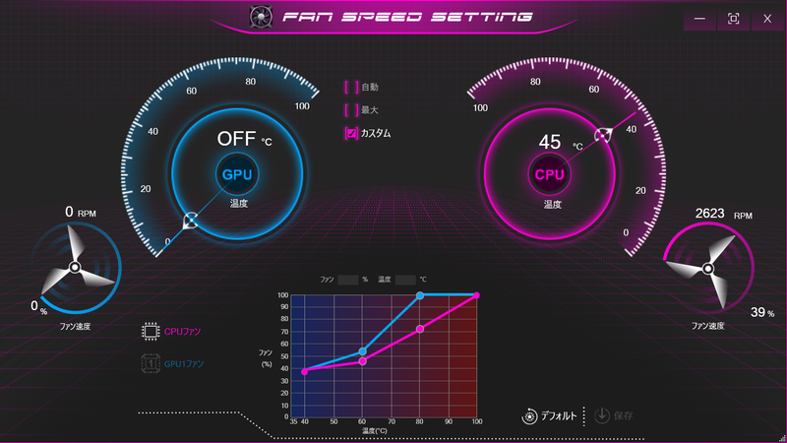787x443 pixels.
Task: Click the GPU fan propeller icon
Action: [76, 267]
